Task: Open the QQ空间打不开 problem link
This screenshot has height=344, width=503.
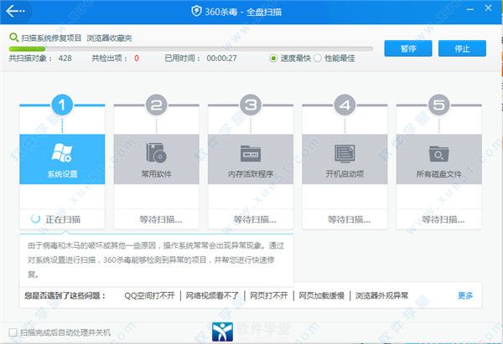Action: [149, 295]
